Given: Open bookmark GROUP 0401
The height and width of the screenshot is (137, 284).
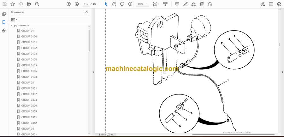Looking at the screenshot, I should pos(29,134).
